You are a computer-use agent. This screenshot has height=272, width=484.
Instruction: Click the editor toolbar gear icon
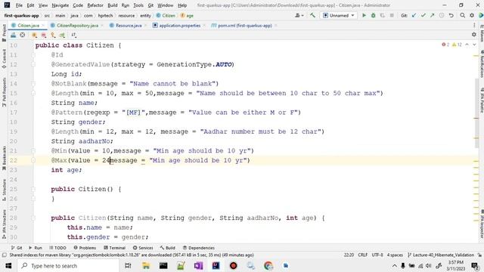(474, 35)
